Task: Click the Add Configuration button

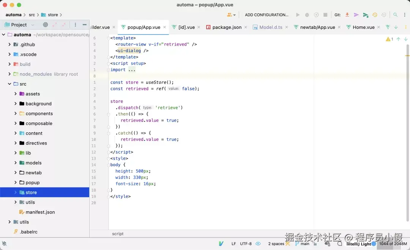Action: tap(266, 15)
